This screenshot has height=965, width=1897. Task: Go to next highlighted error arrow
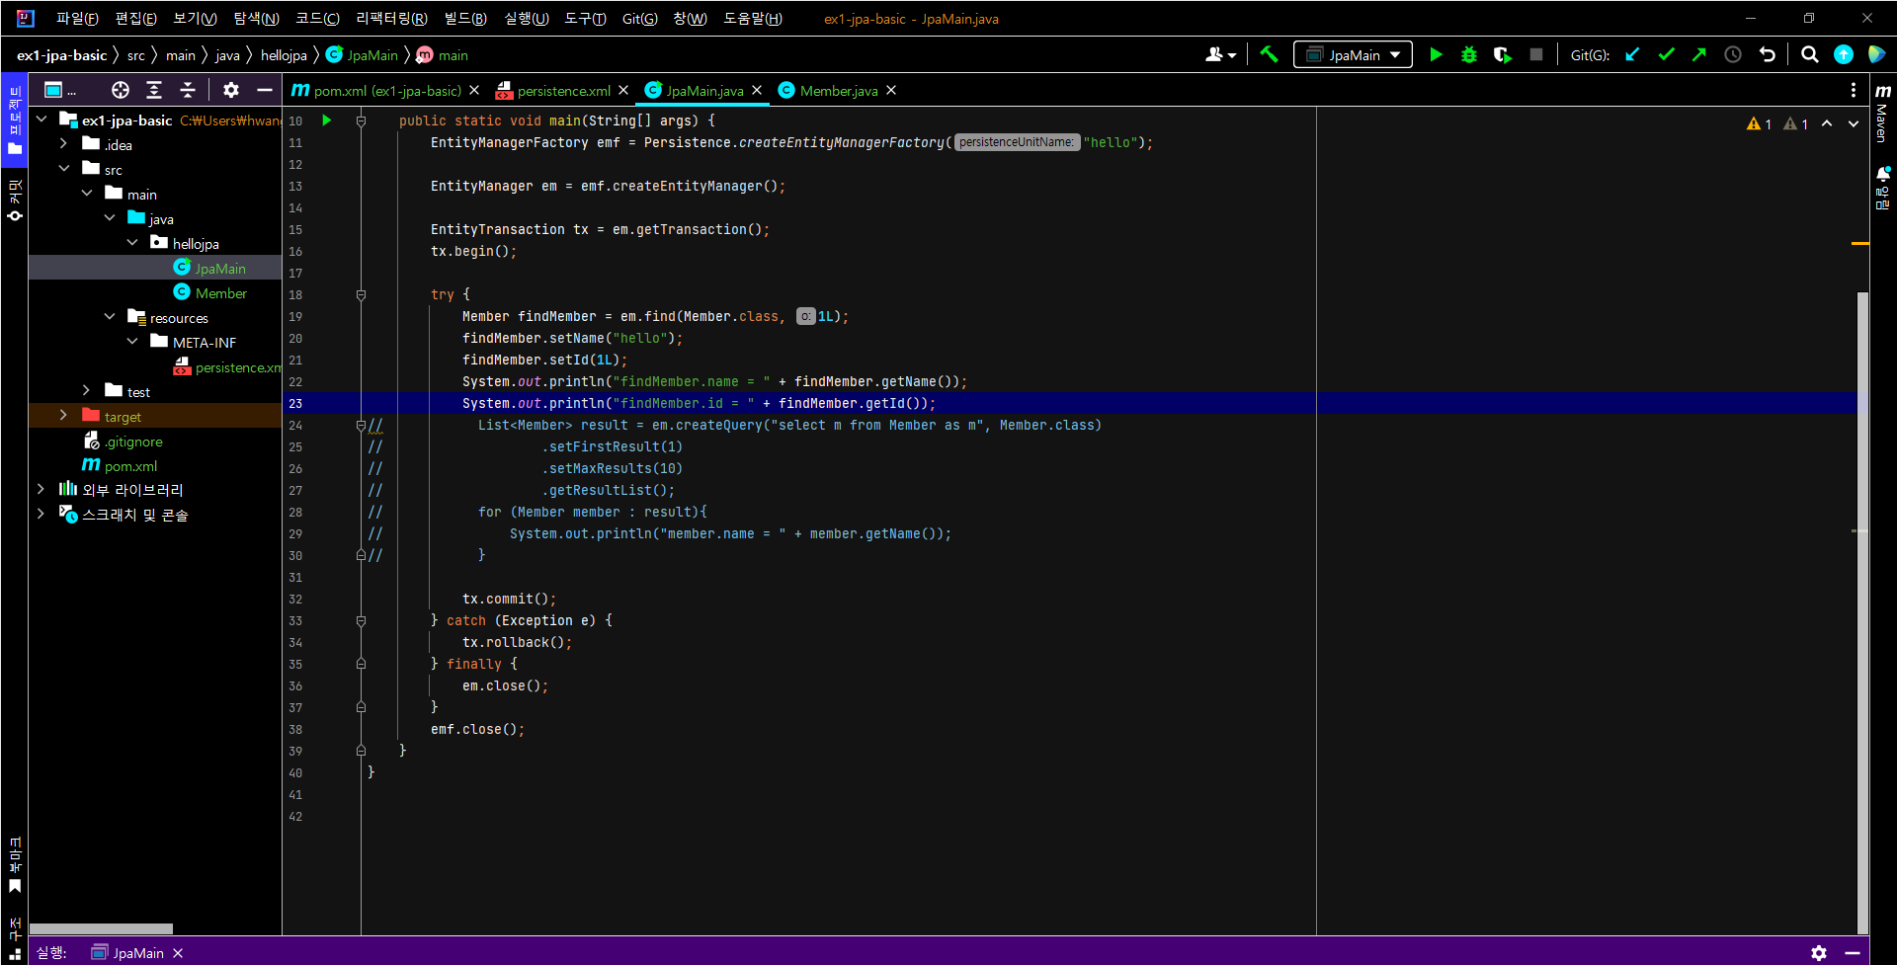click(x=1854, y=123)
